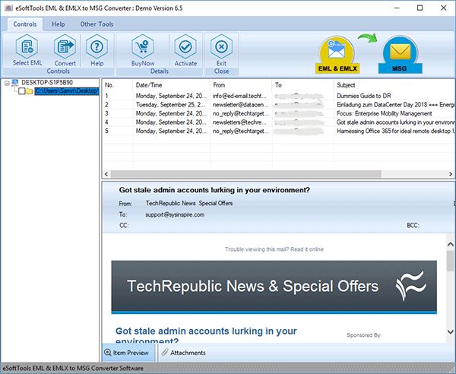
Task: Click sender newsletters@techre... cell
Action: pos(239,122)
